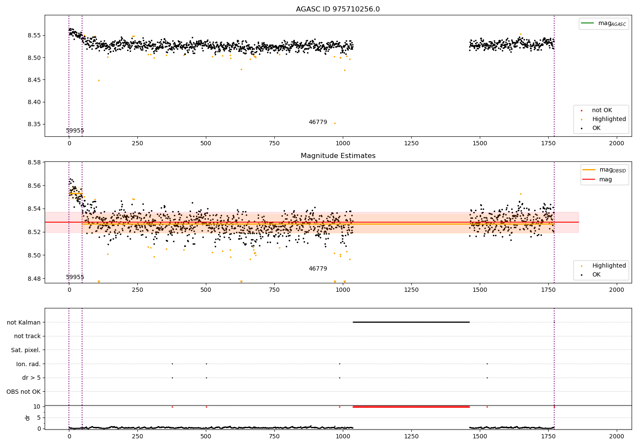The width and height of the screenshot is (638, 446).
Task: Click the 1250 x-axis tick of Magnitude Estimates plot
Action: (411, 290)
